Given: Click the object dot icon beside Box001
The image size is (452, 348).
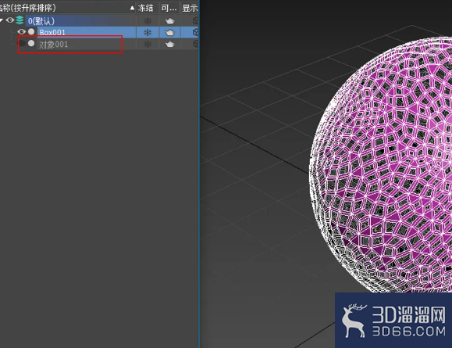Looking at the screenshot, I should point(31,31).
